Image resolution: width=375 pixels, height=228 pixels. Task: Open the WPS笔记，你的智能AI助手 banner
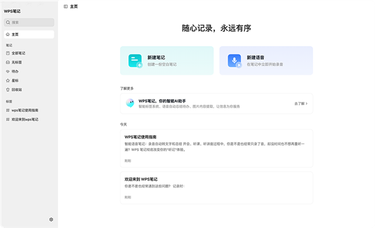pyautogui.click(x=216, y=103)
